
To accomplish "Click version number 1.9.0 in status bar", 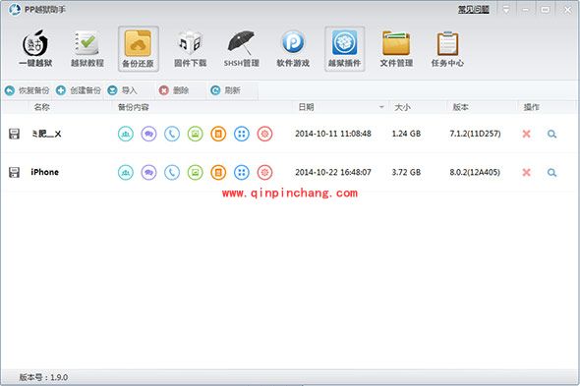I will point(59,377).
